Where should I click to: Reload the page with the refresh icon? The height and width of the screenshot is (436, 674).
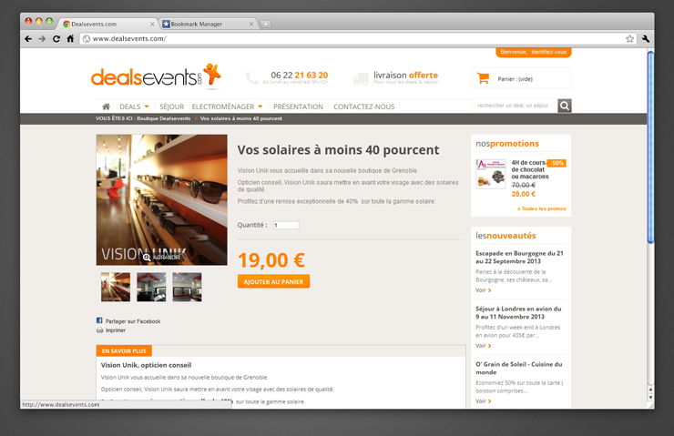[56, 38]
